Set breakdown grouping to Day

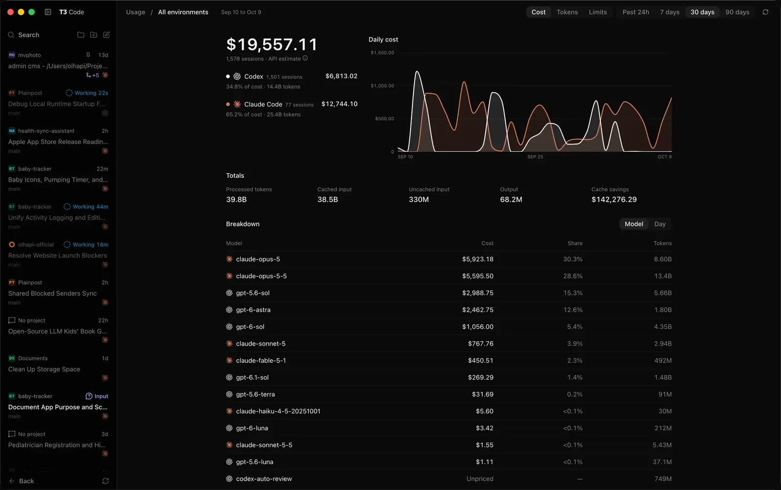(660, 224)
